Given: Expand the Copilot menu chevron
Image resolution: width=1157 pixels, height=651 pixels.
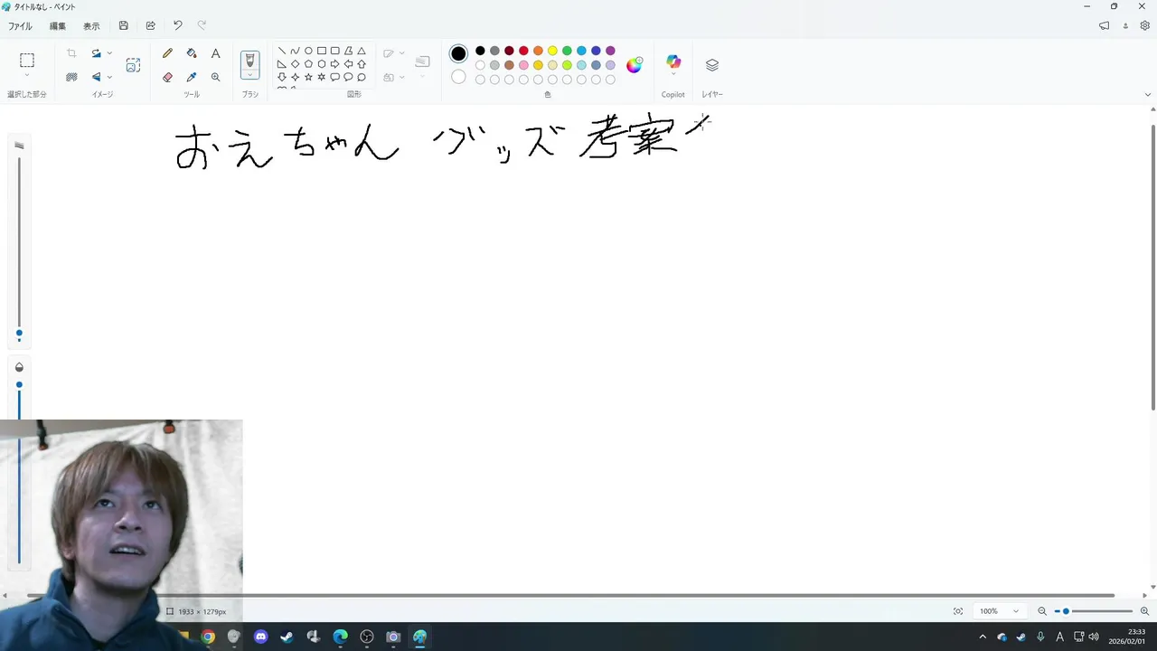Looking at the screenshot, I should [673, 75].
